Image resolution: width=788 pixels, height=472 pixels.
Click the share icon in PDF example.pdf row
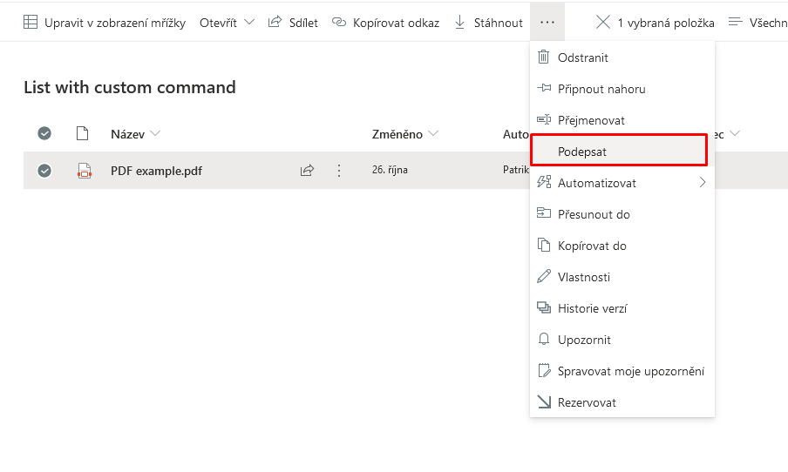pos(307,171)
